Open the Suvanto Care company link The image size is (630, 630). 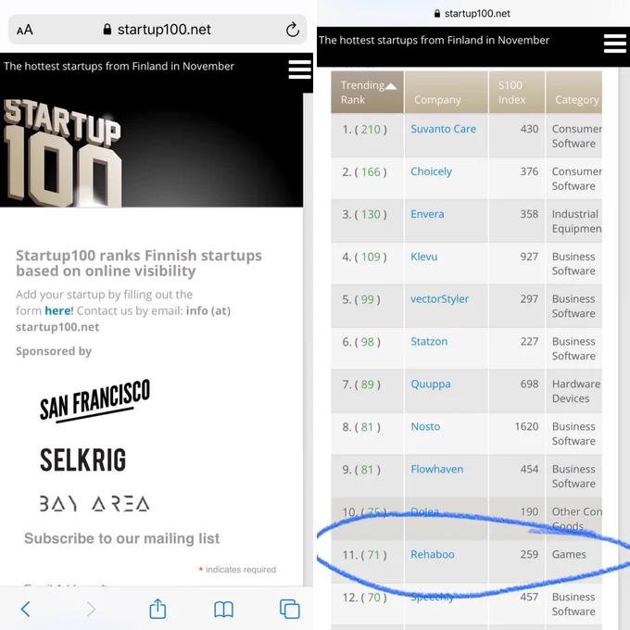pos(443,129)
